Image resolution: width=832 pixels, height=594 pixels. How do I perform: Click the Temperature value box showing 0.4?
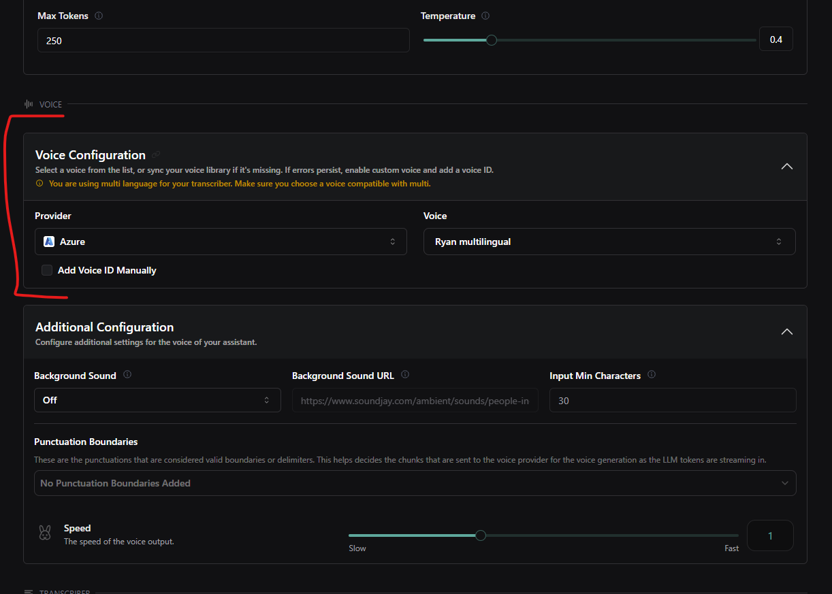(776, 39)
